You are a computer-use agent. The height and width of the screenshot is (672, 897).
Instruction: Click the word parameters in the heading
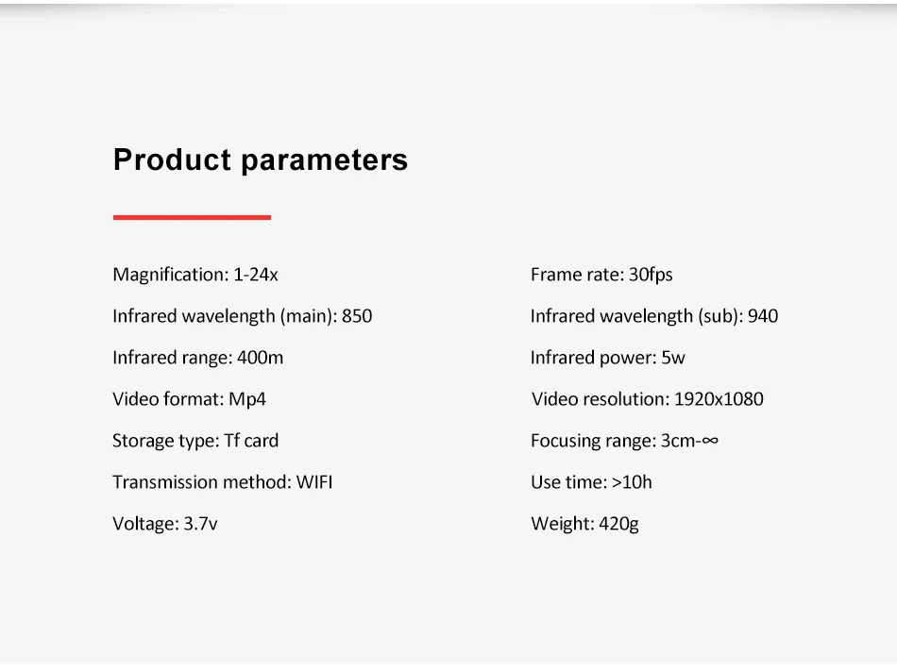325,161
